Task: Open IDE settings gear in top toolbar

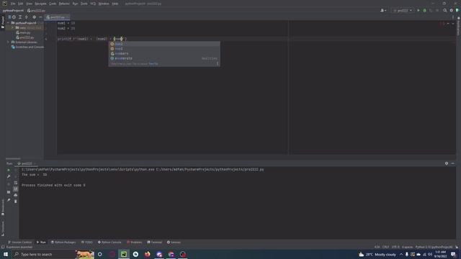Action: click(x=452, y=11)
